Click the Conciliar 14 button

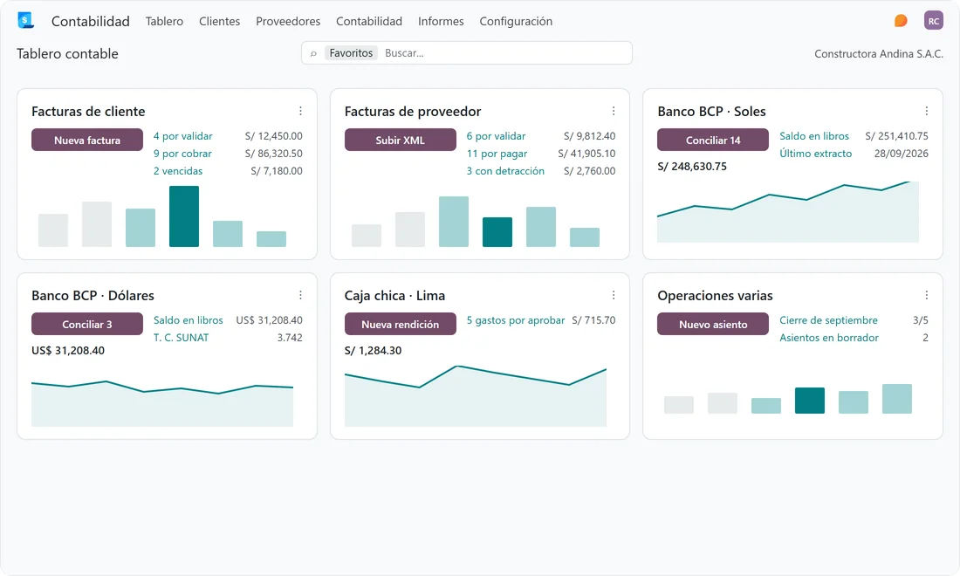point(713,140)
